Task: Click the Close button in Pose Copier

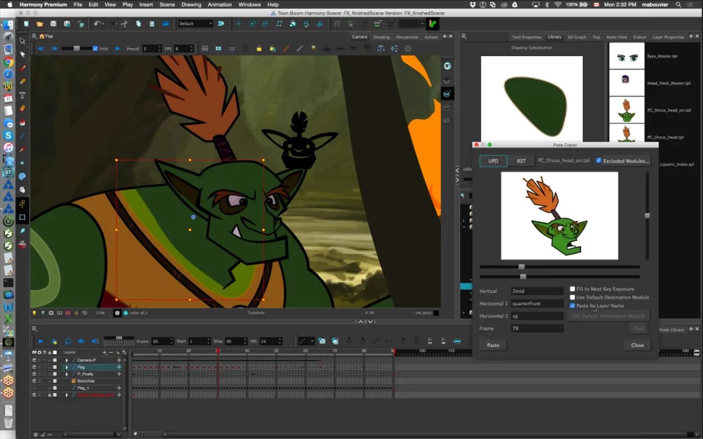Action: tap(637, 345)
